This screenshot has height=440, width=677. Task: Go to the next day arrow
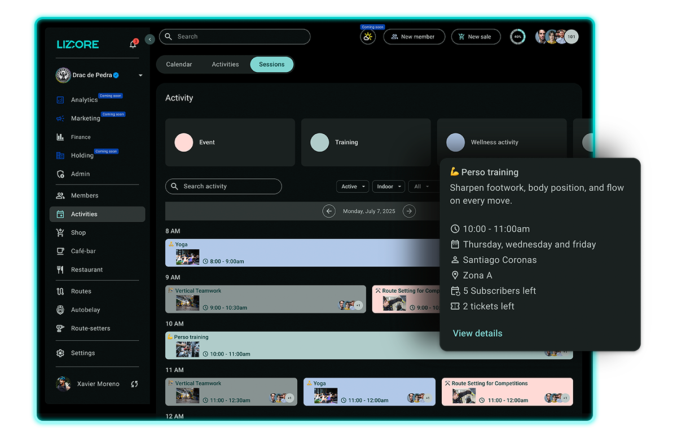pyautogui.click(x=409, y=211)
